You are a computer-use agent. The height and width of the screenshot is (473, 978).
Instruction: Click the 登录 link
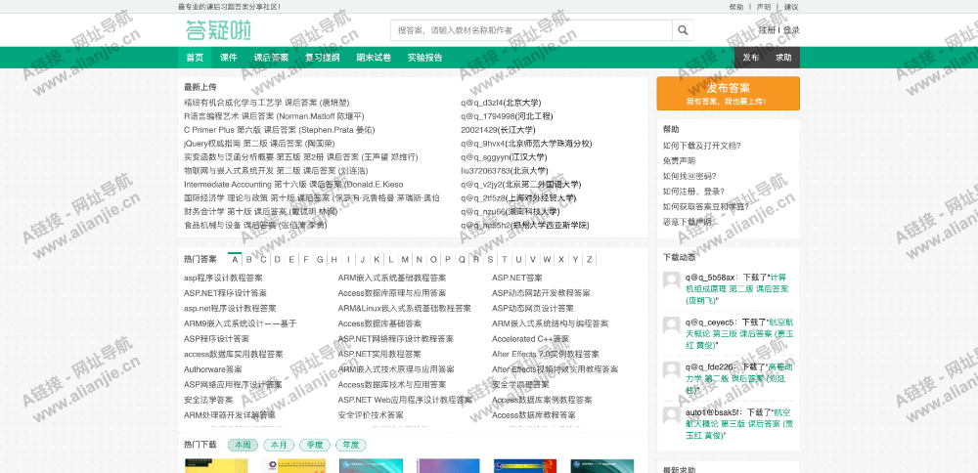click(x=791, y=30)
